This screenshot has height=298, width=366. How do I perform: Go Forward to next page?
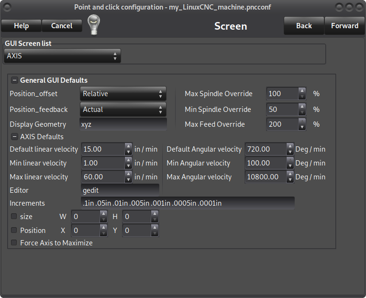tap(345, 26)
